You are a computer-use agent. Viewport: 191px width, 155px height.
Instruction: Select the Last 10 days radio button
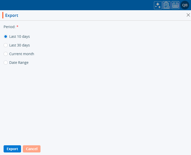[x=6, y=37]
